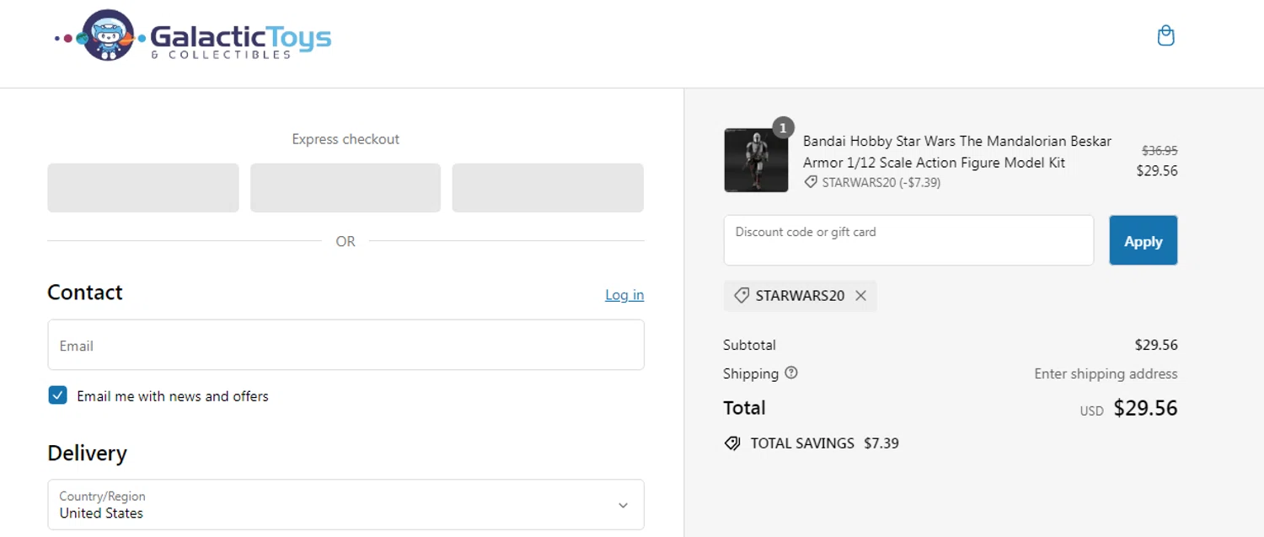This screenshot has width=1264, height=537.
Task: Click the Country/Region chevron arrow
Action: [623, 505]
